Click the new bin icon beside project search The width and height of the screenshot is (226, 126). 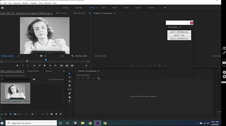point(34,79)
